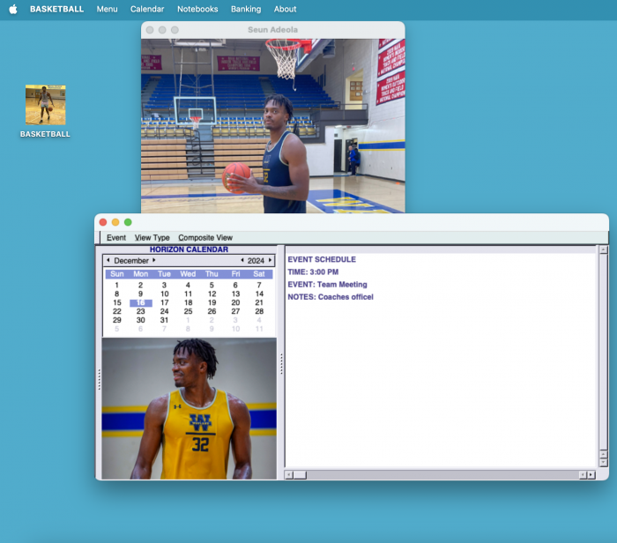Open the Event menu
Image resolution: width=617 pixels, height=543 pixels.
[116, 238]
